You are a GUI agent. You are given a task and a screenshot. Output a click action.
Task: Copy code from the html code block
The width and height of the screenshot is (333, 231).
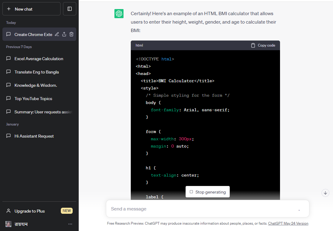click(x=263, y=45)
